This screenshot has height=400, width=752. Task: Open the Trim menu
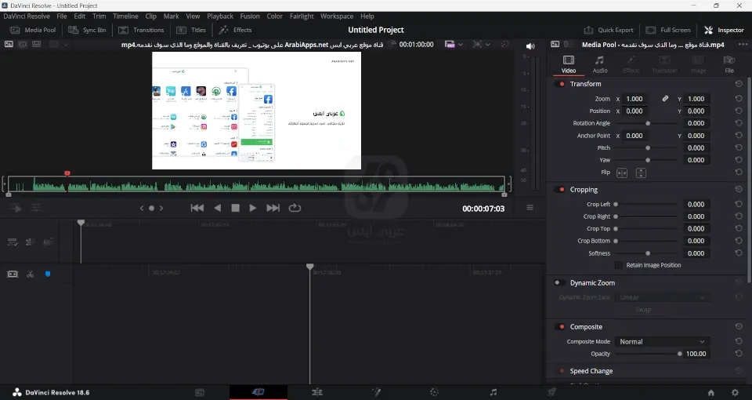tap(99, 16)
